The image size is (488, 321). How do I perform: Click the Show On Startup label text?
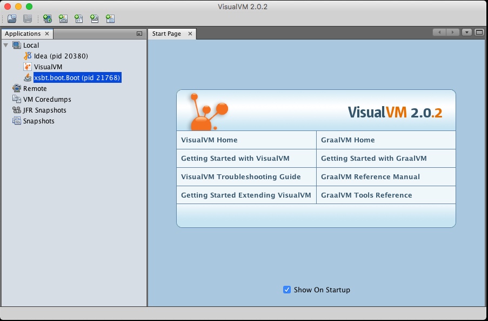tap(322, 290)
